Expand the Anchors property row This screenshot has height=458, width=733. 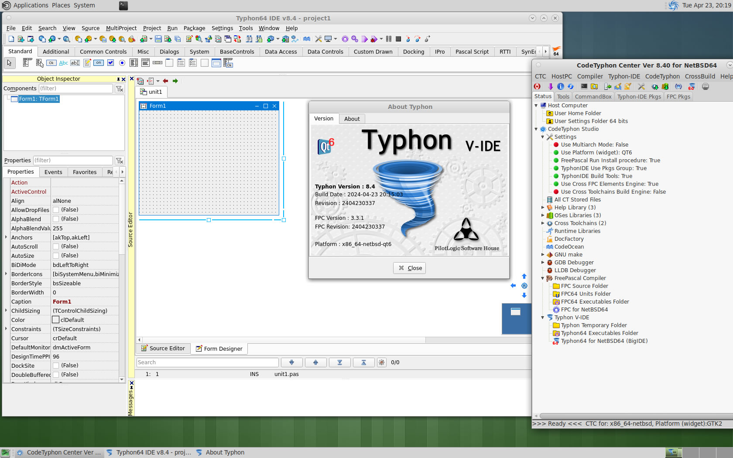coord(6,237)
